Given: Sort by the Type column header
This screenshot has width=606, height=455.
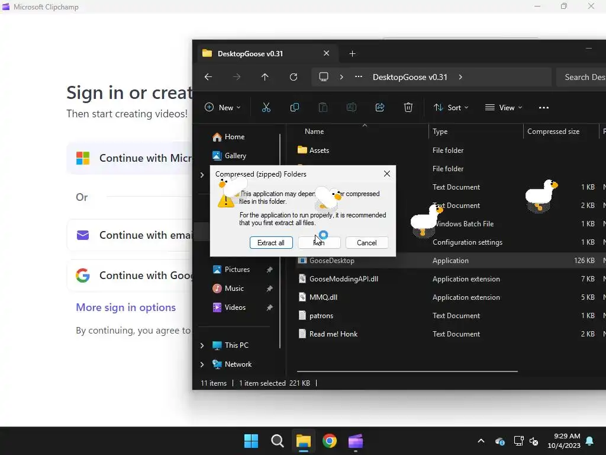Looking at the screenshot, I should click(x=440, y=132).
